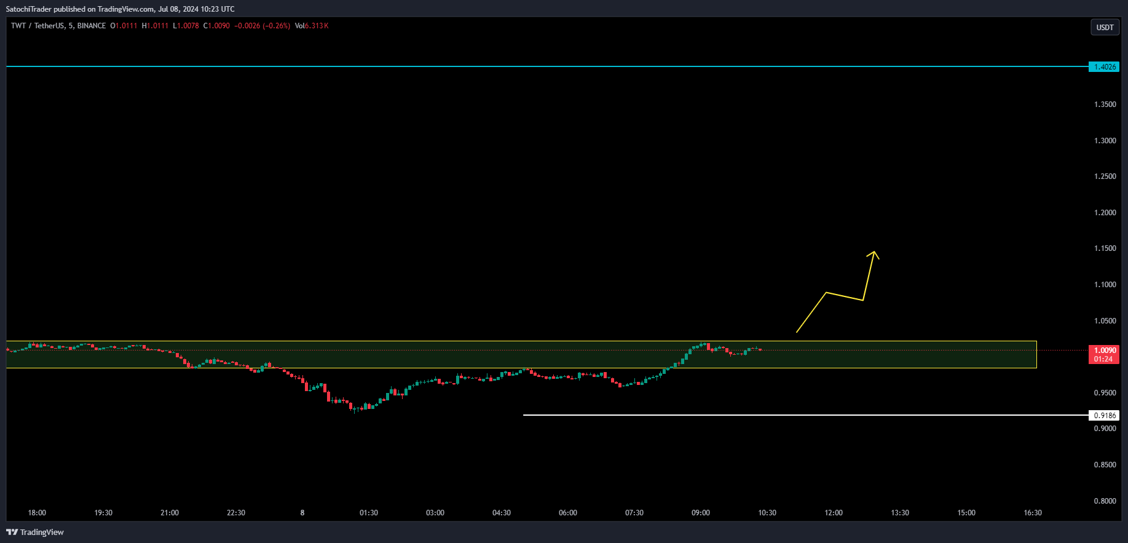The width and height of the screenshot is (1128, 543).
Task: Click the 0.8500 price axis label
Action: (1105, 465)
